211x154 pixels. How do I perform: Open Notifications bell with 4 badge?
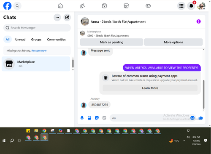point(191,6)
